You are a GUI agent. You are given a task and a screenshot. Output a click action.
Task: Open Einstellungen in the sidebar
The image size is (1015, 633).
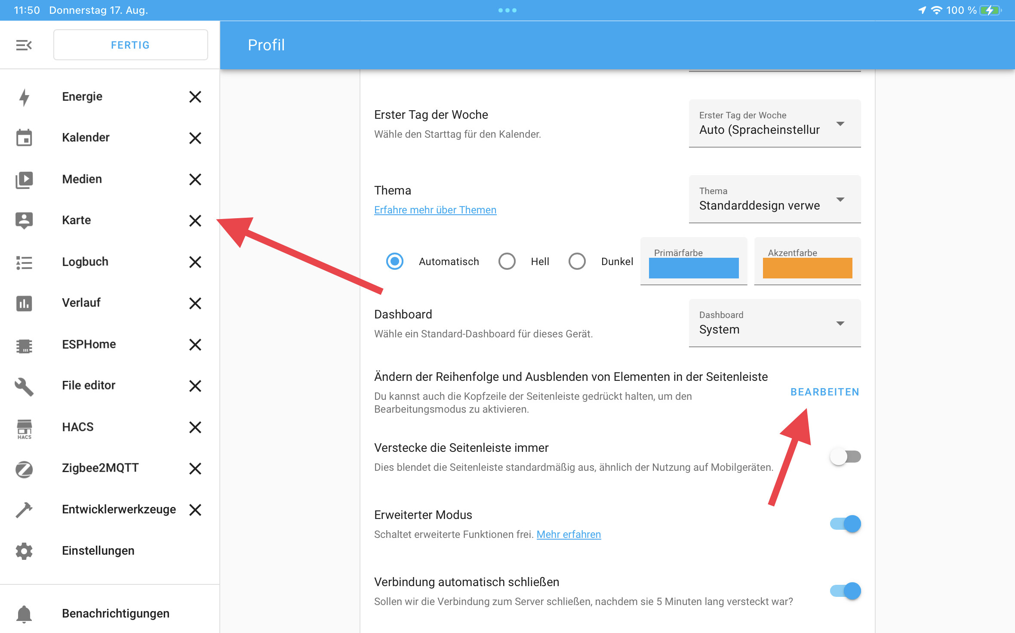[98, 551]
